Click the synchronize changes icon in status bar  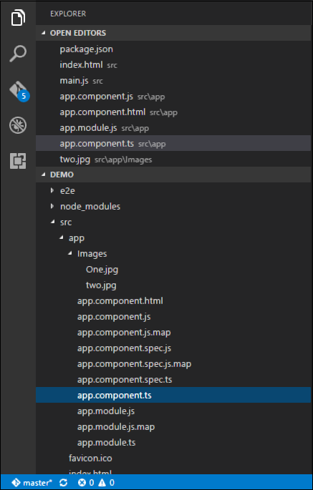[64, 483]
